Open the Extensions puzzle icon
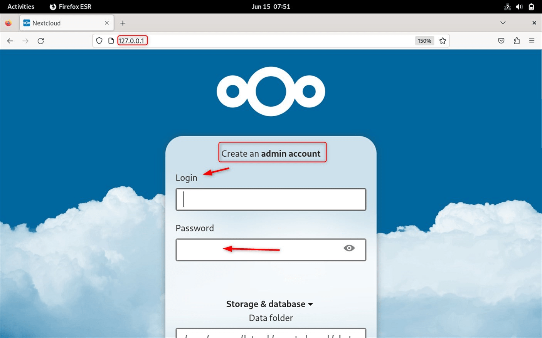Screen dimensions: 542x338 [x=517, y=41]
